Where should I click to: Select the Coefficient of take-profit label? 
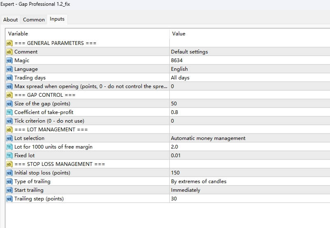(x=44, y=112)
